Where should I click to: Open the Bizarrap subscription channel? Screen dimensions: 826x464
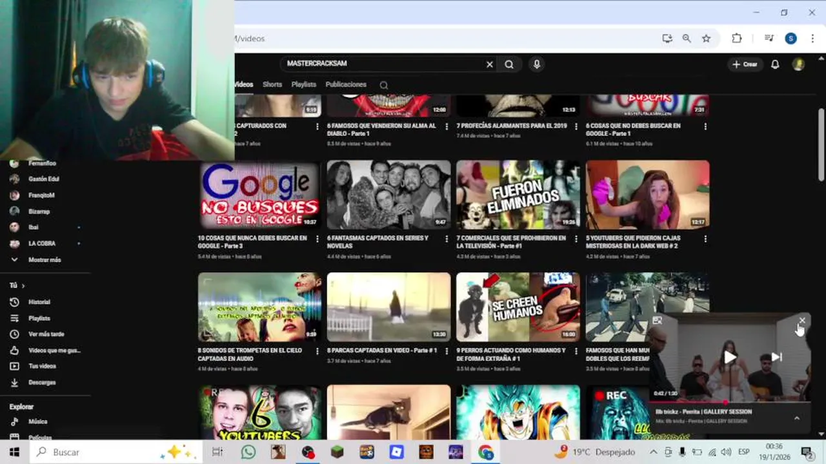coord(39,211)
